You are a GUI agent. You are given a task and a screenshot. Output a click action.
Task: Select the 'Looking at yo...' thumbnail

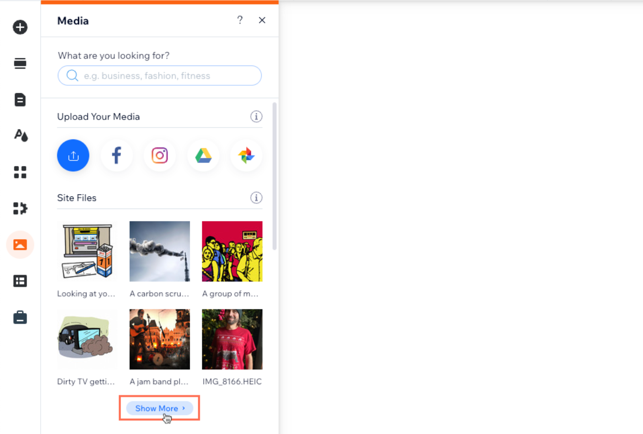87,251
